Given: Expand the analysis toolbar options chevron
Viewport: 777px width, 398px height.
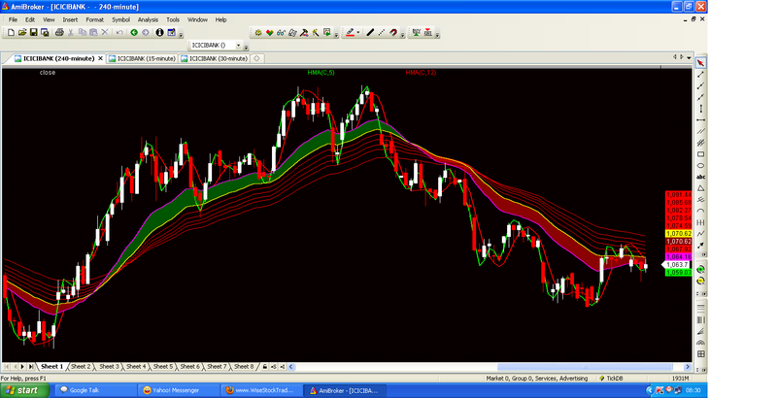Looking at the screenshot, I should tap(336, 35).
